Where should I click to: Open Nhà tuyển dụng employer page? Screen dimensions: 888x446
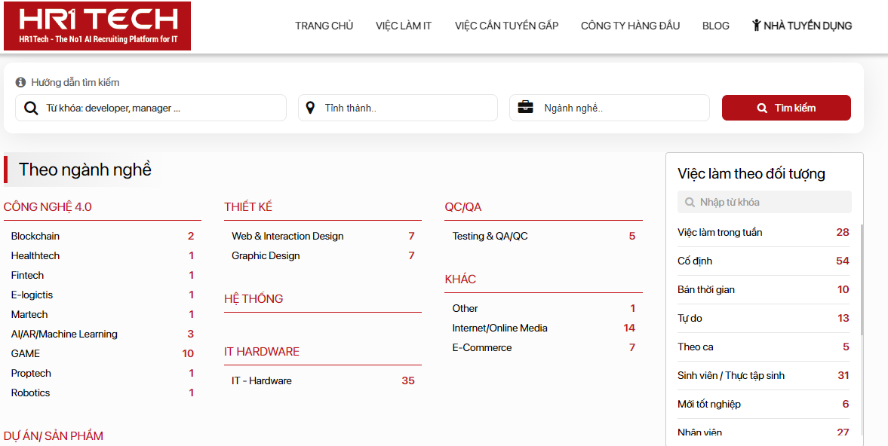pos(802,26)
